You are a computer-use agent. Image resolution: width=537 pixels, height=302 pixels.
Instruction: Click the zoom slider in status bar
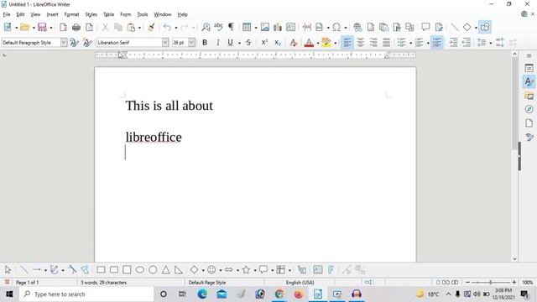(x=491, y=283)
